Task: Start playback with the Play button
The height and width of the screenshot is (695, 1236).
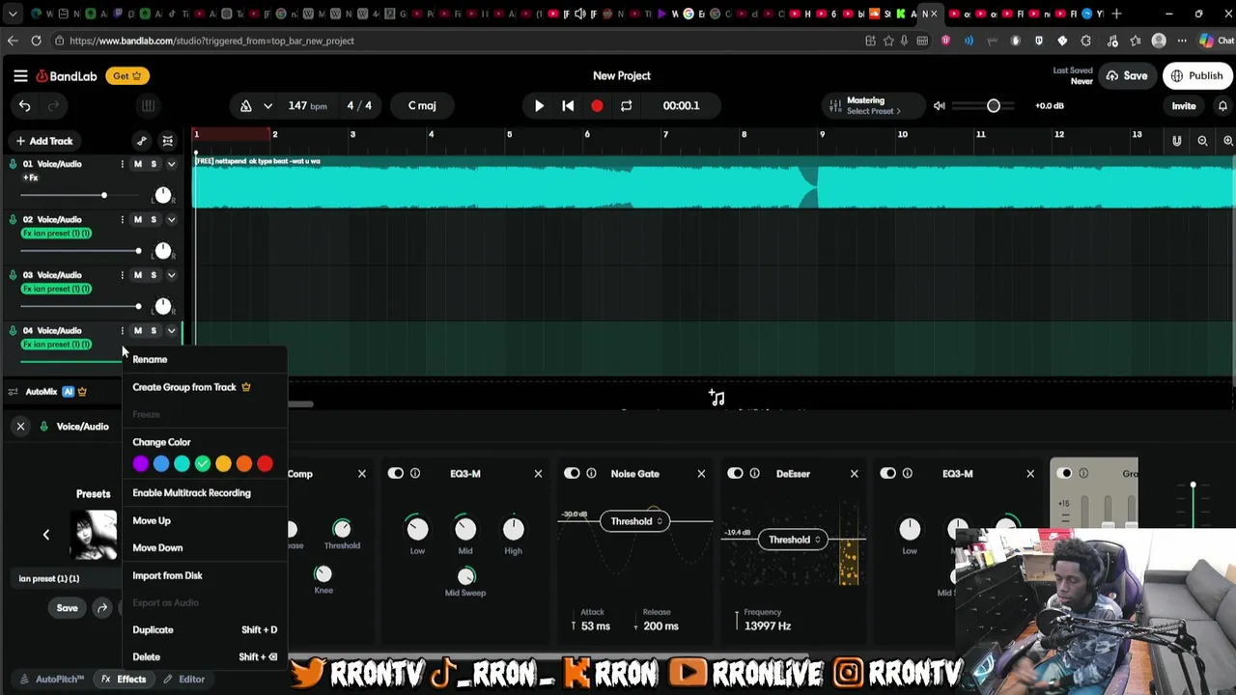Action: point(539,106)
